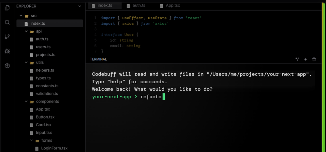Click file icon on the index.ts tab

(x=94, y=6)
